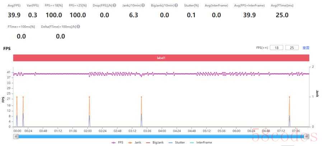Click middle of blue time range bar
Viewport: 323px width, 146px height.
pyautogui.click(x=161, y=136)
